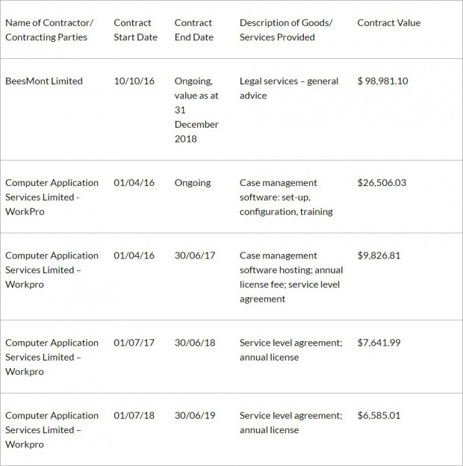The height and width of the screenshot is (466, 463).
Task: Select the Contract Start Date header
Action: (x=135, y=30)
